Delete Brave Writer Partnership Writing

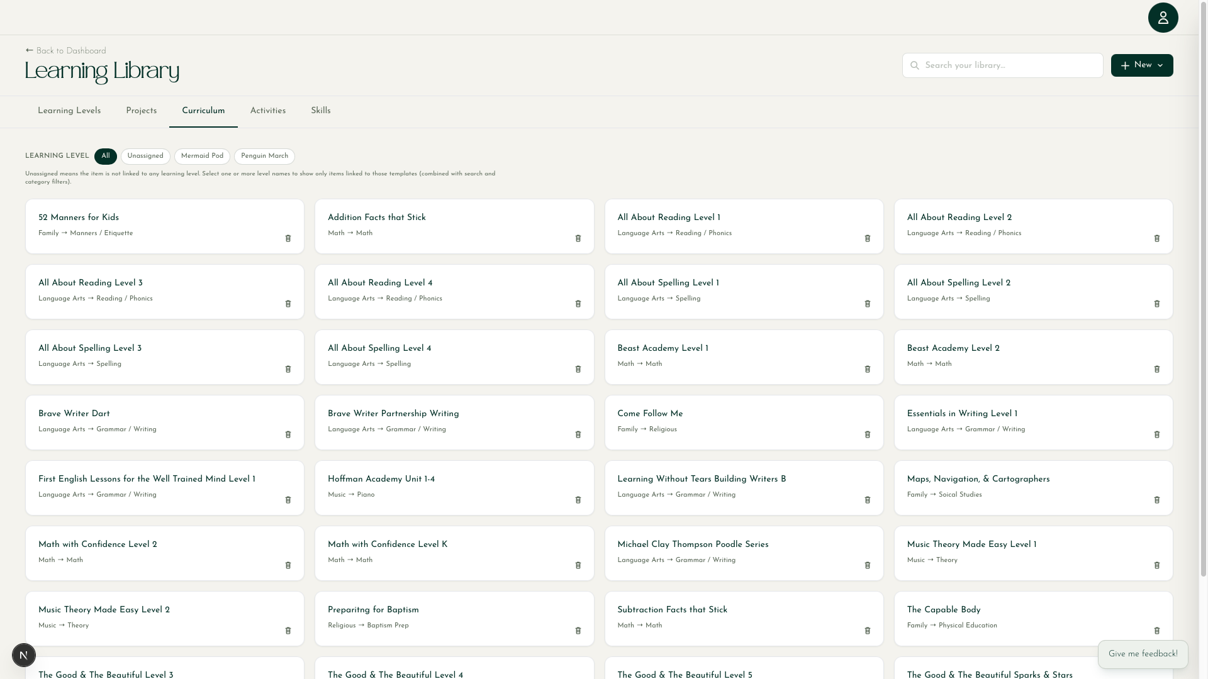click(x=578, y=434)
